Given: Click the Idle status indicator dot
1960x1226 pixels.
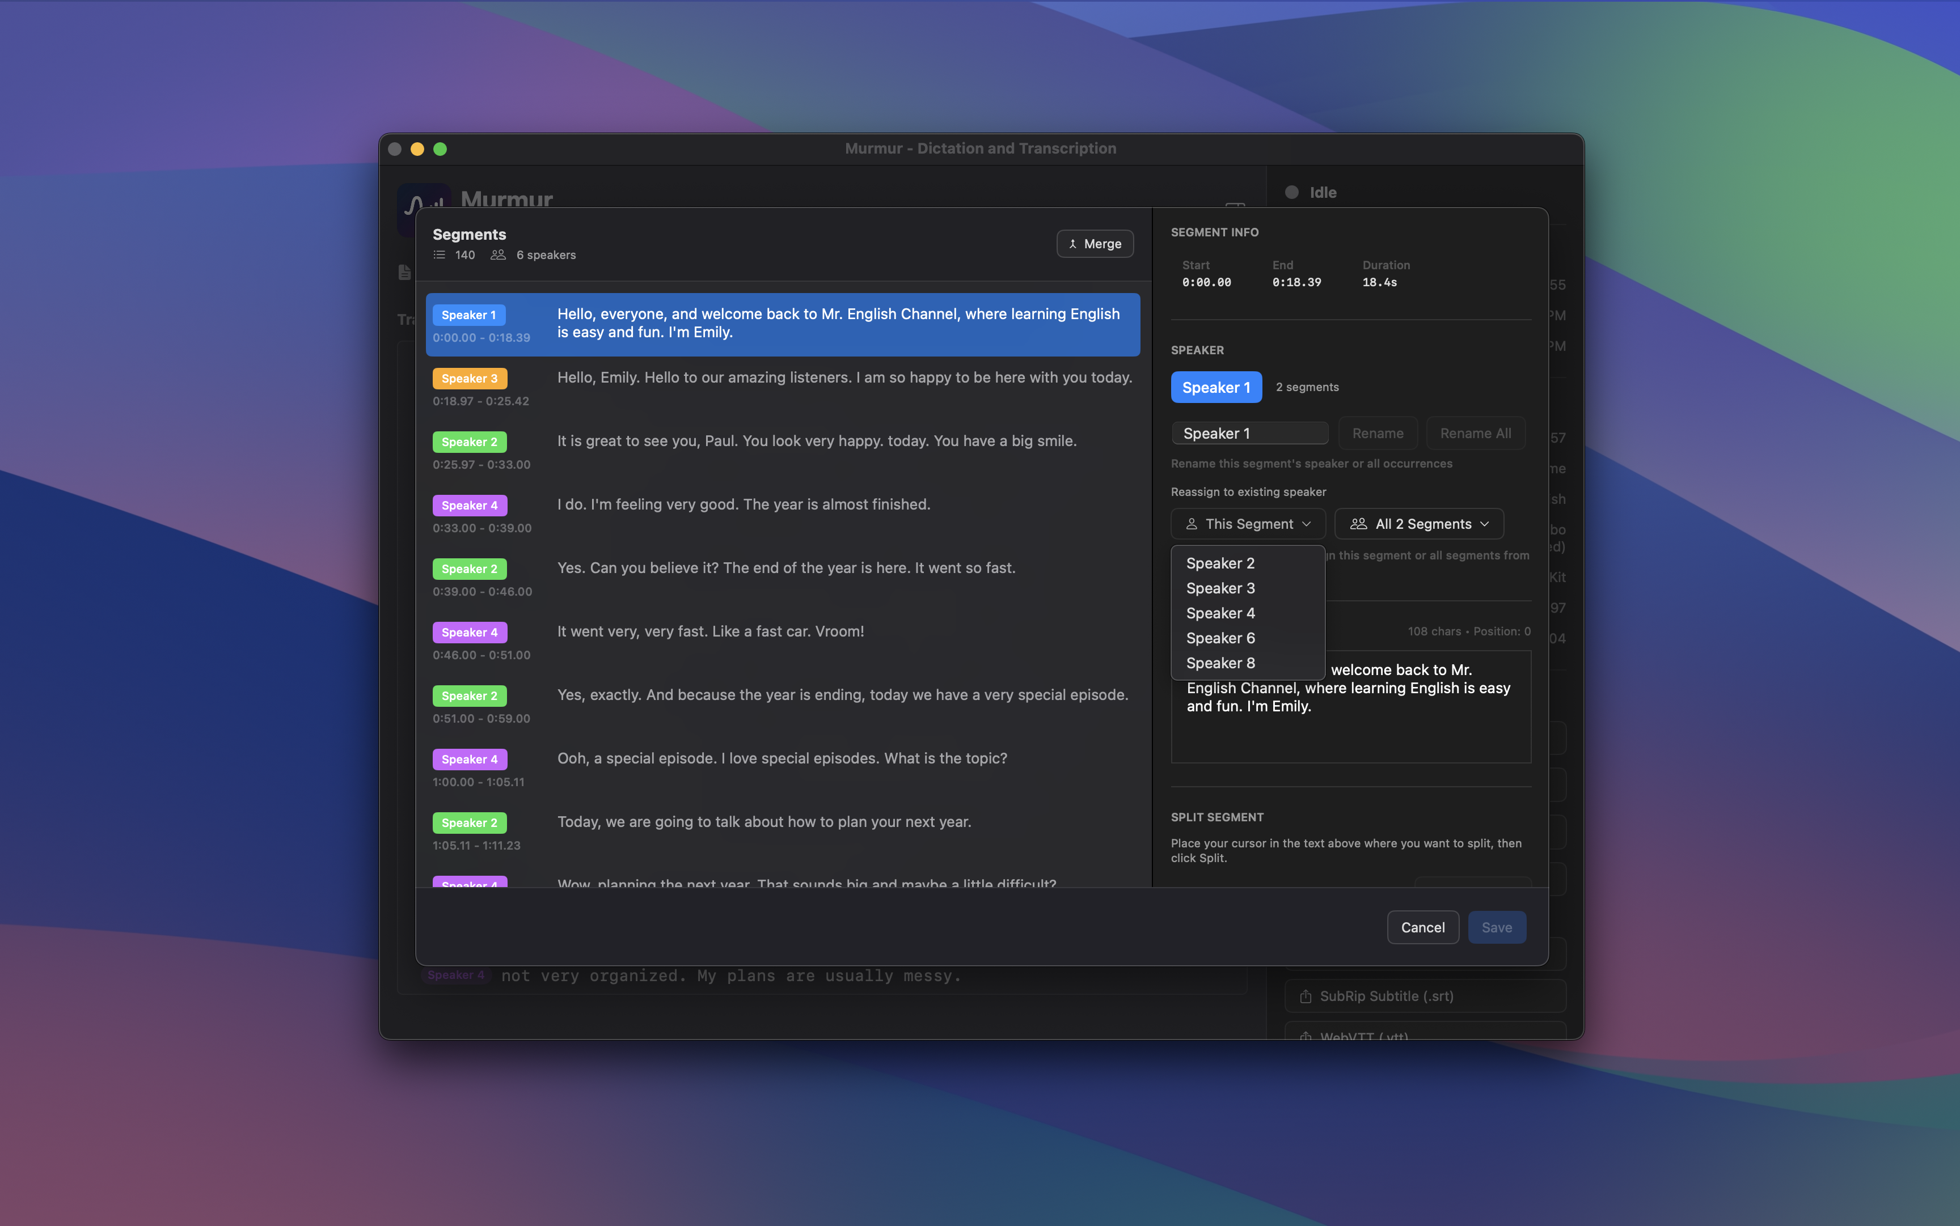Looking at the screenshot, I should coord(1291,192).
